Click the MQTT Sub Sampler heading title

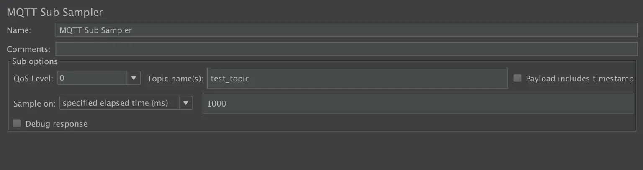tap(55, 13)
